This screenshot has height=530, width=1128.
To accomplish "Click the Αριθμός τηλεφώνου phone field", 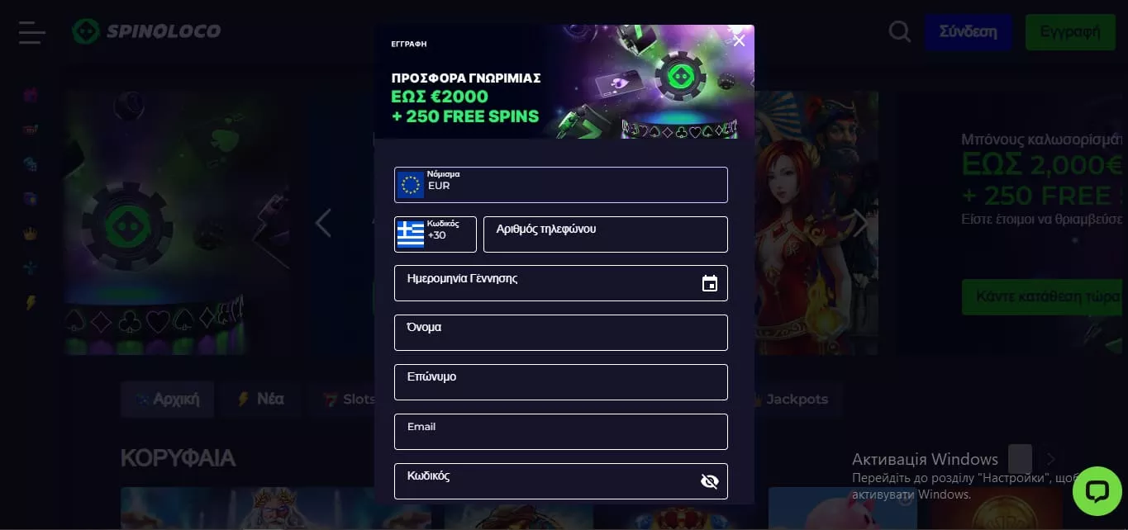I will coord(606,234).
